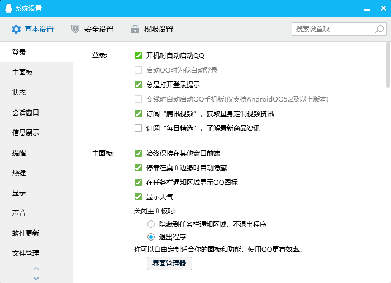The image size is (391, 283).
Task: Click the sidebar scroll-down chevron
Action: pos(36,279)
